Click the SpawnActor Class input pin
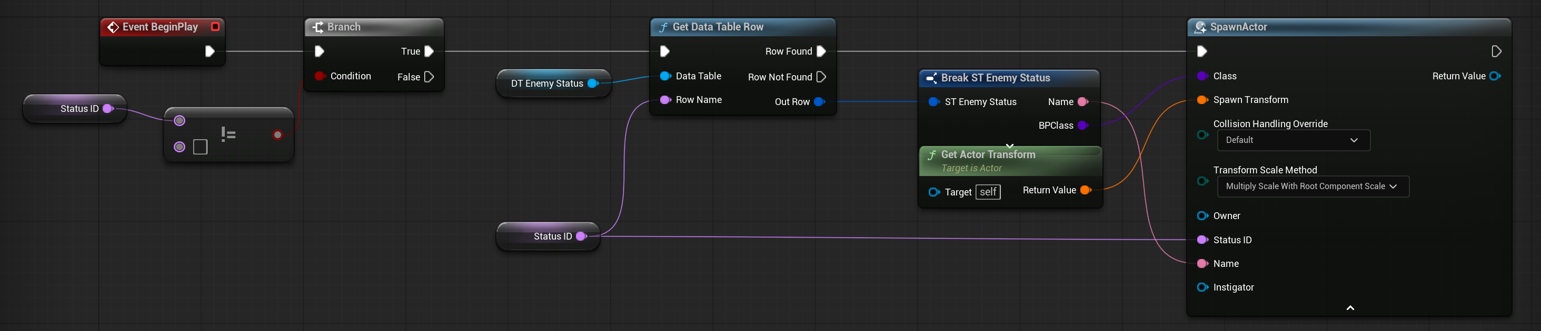Viewport: 1541px width, 331px height. pyautogui.click(x=1202, y=76)
